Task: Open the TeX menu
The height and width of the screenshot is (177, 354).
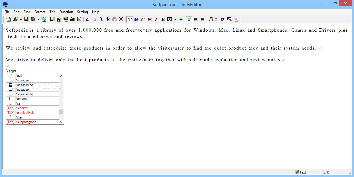Action: [x=52, y=12]
